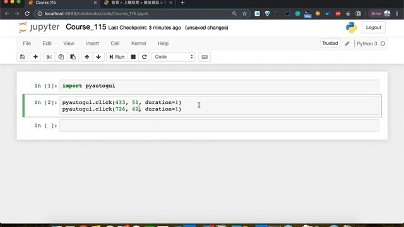Select the import pyautogui cell
404x227 pixels.
[x=219, y=86]
